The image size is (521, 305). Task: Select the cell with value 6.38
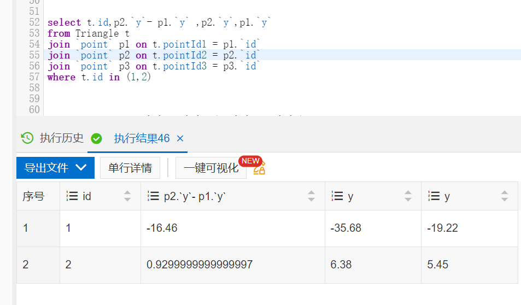pos(373,265)
